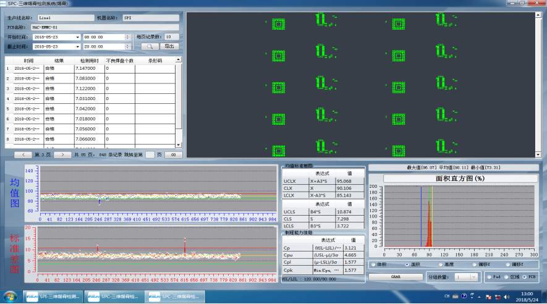Open the 截止时间 date dropdown

click(77, 46)
